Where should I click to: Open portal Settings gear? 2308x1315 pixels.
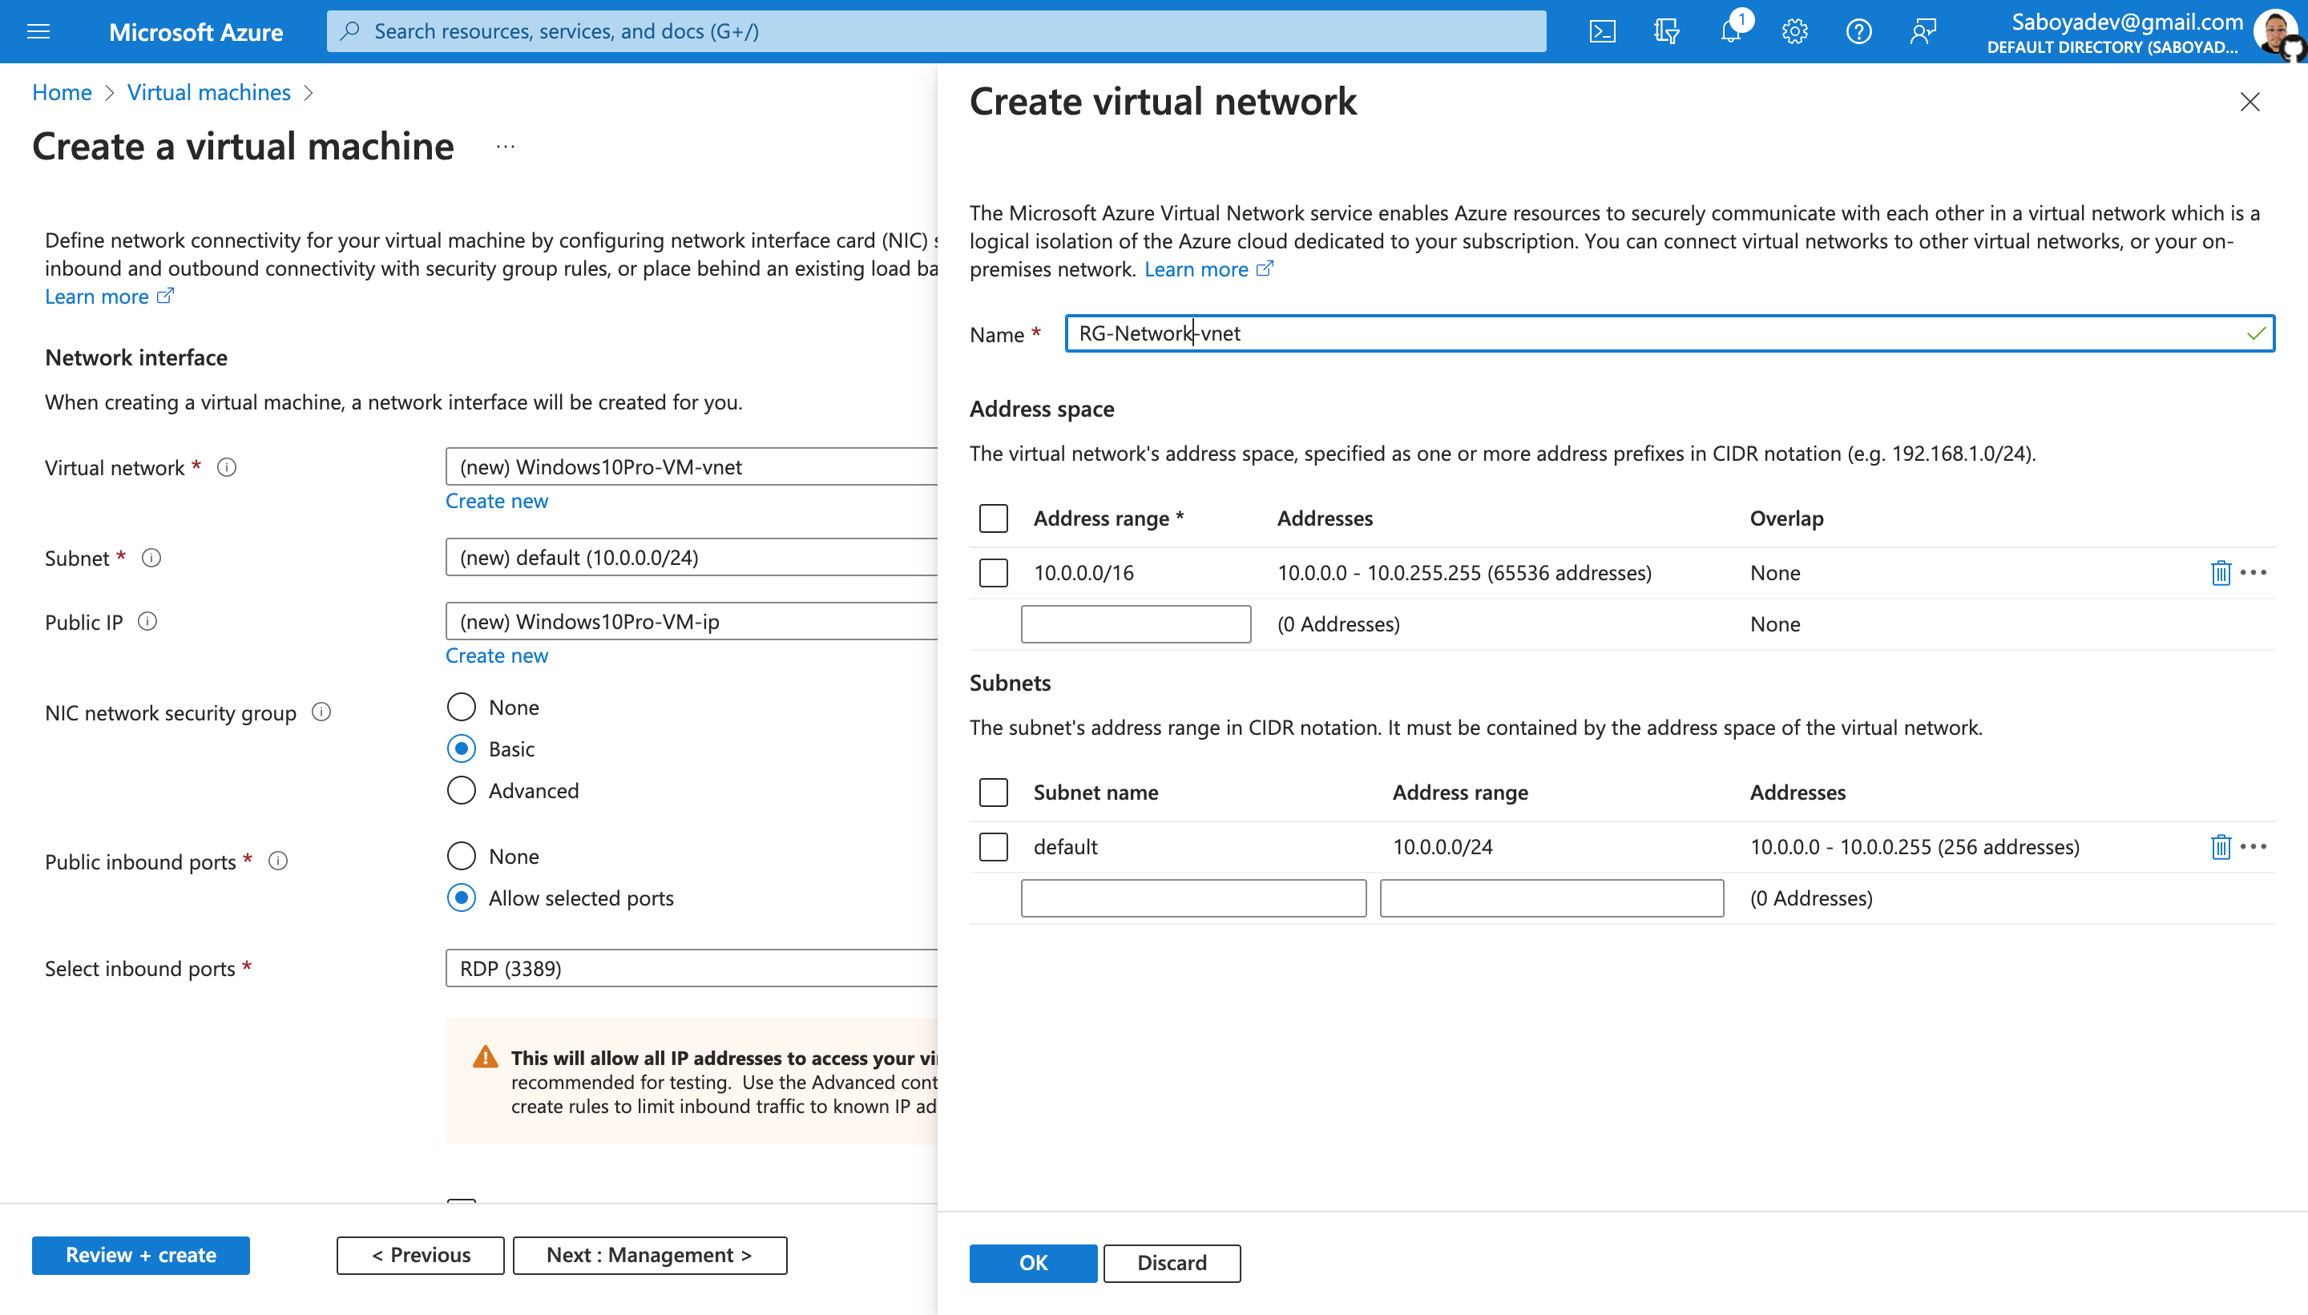click(1794, 31)
